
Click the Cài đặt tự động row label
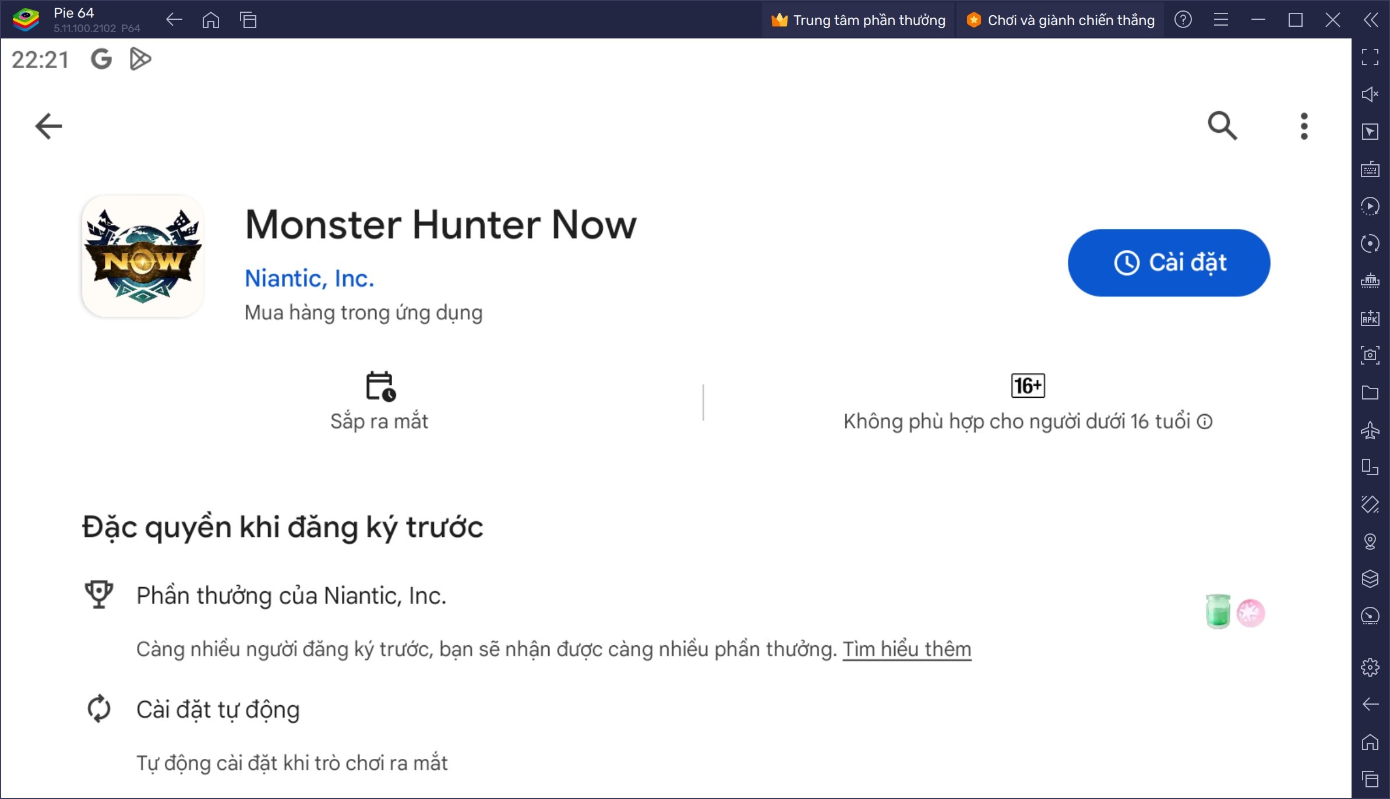[218, 710]
